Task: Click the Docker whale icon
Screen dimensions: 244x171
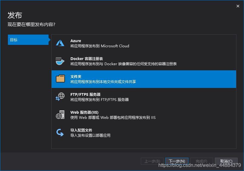Action: [x=60, y=61]
